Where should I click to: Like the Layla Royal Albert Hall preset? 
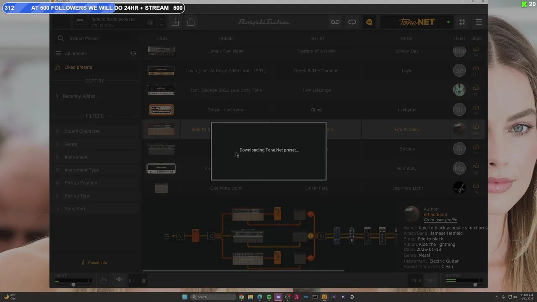pyautogui.click(x=476, y=69)
